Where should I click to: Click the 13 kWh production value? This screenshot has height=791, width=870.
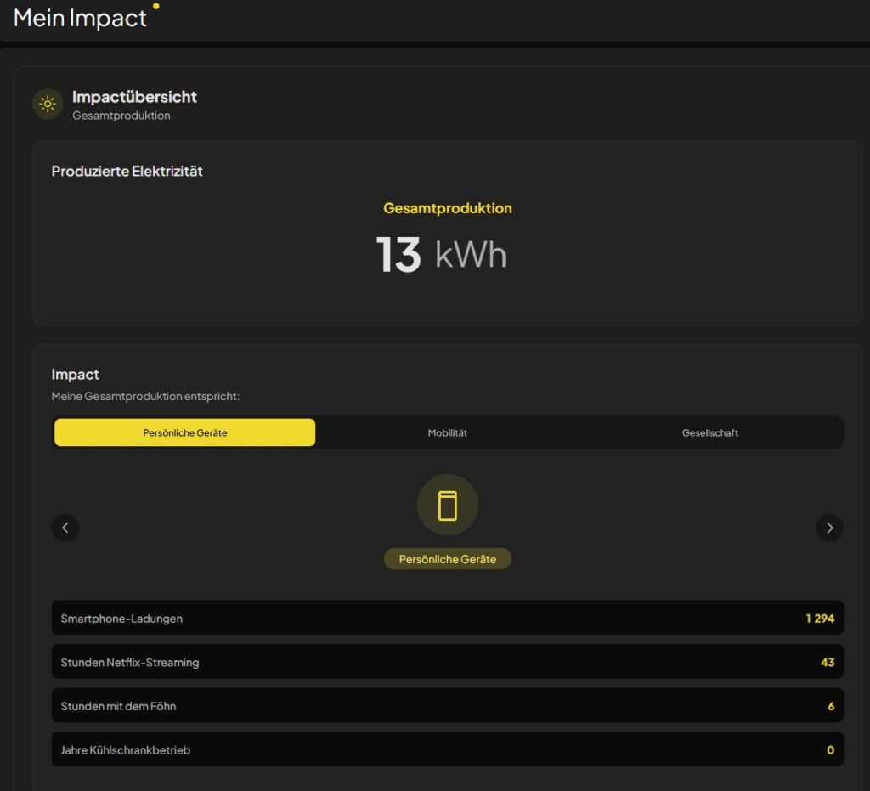(441, 255)
